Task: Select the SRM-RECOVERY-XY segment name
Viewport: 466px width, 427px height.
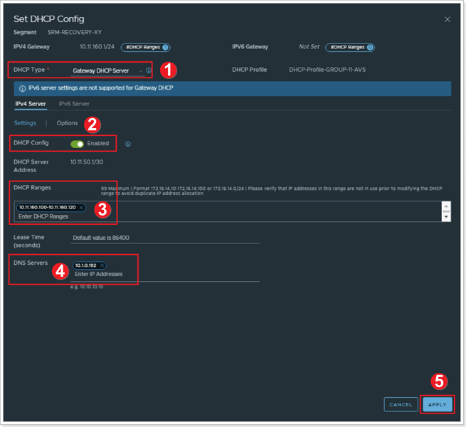Action: pos(75,33)
